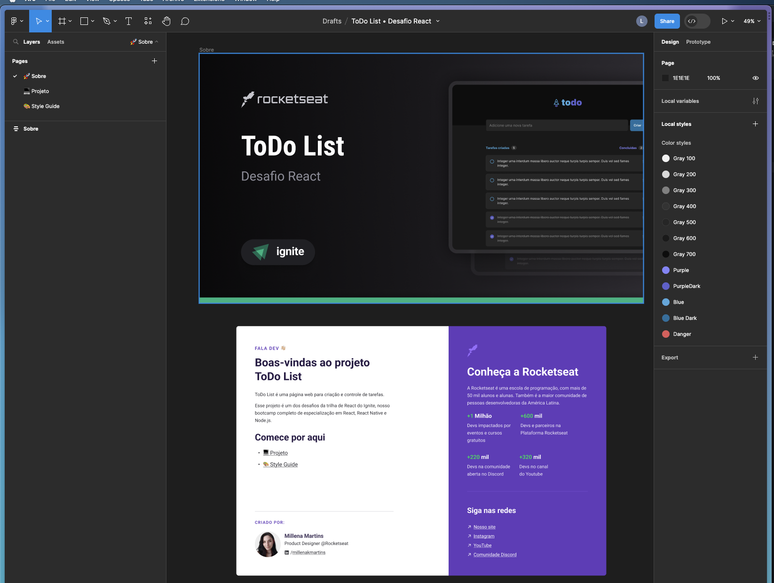This screenshot has height=583, width=774.
Task: Select the Pen tool
Action: [107, 21]
